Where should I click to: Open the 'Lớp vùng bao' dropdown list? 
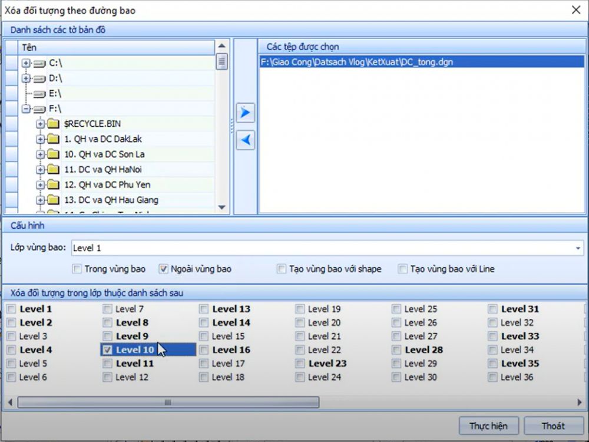(x=578, y=248)
